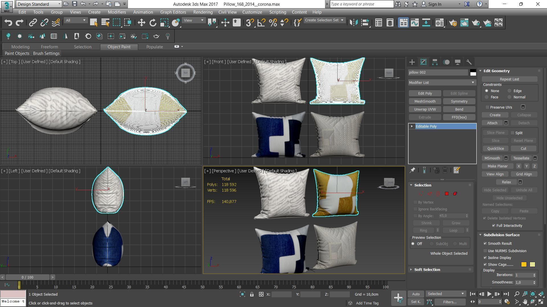Image resolution: width=547 pixels, height=307 pixels.
Task: Open the object color swatch
Action: point(473,72)
